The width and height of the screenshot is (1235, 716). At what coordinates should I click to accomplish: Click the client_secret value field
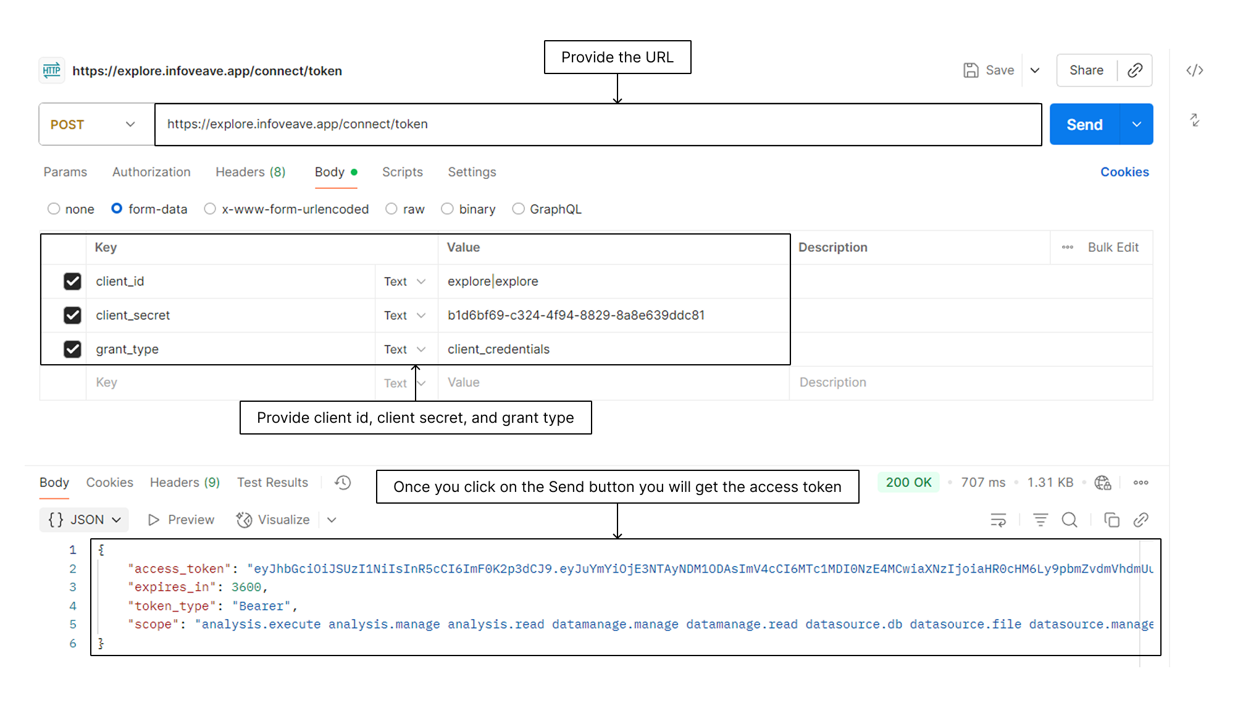point(614,315)
